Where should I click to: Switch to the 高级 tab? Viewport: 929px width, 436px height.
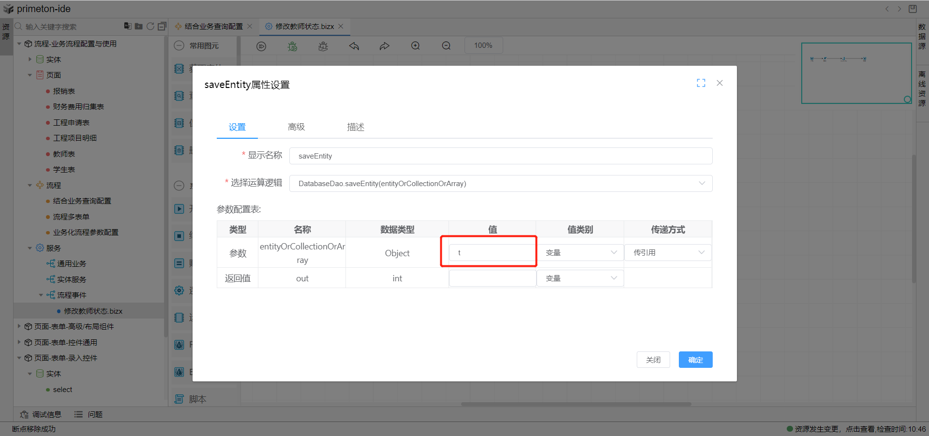point(296,127)
